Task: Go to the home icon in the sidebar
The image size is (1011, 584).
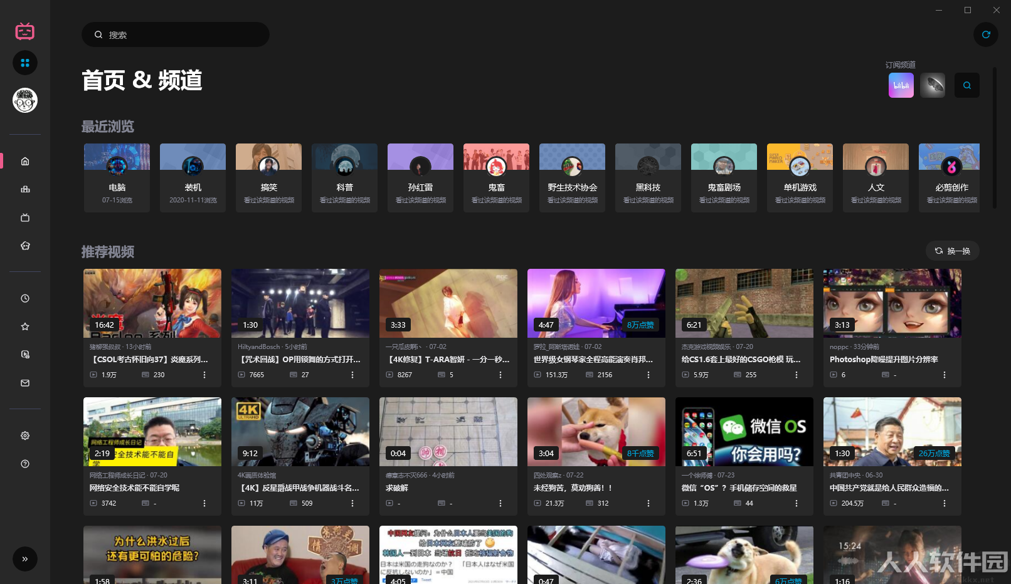Action: [25, 161]
